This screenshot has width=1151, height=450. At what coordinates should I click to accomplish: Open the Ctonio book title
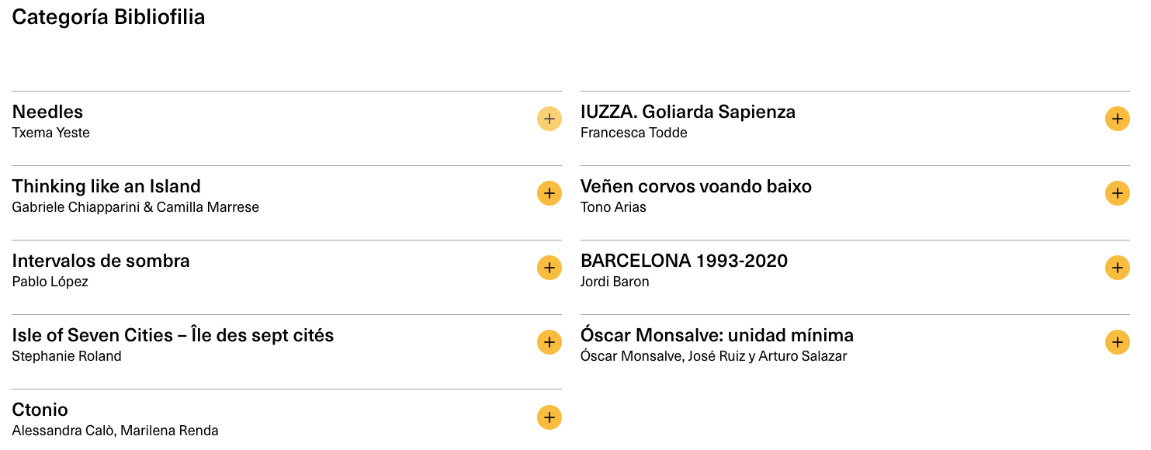click(x=40, y=410)
